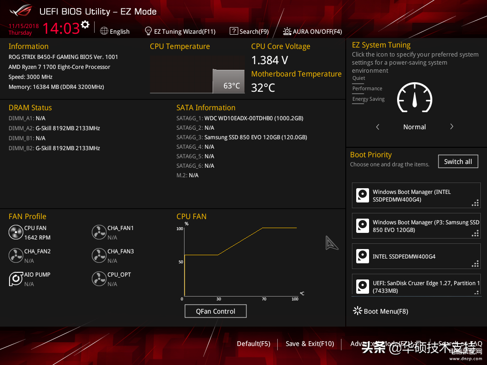Select the CPU FAN icon
The width and height of the screenshot is (487, 365).
click(x=16, y=232)
